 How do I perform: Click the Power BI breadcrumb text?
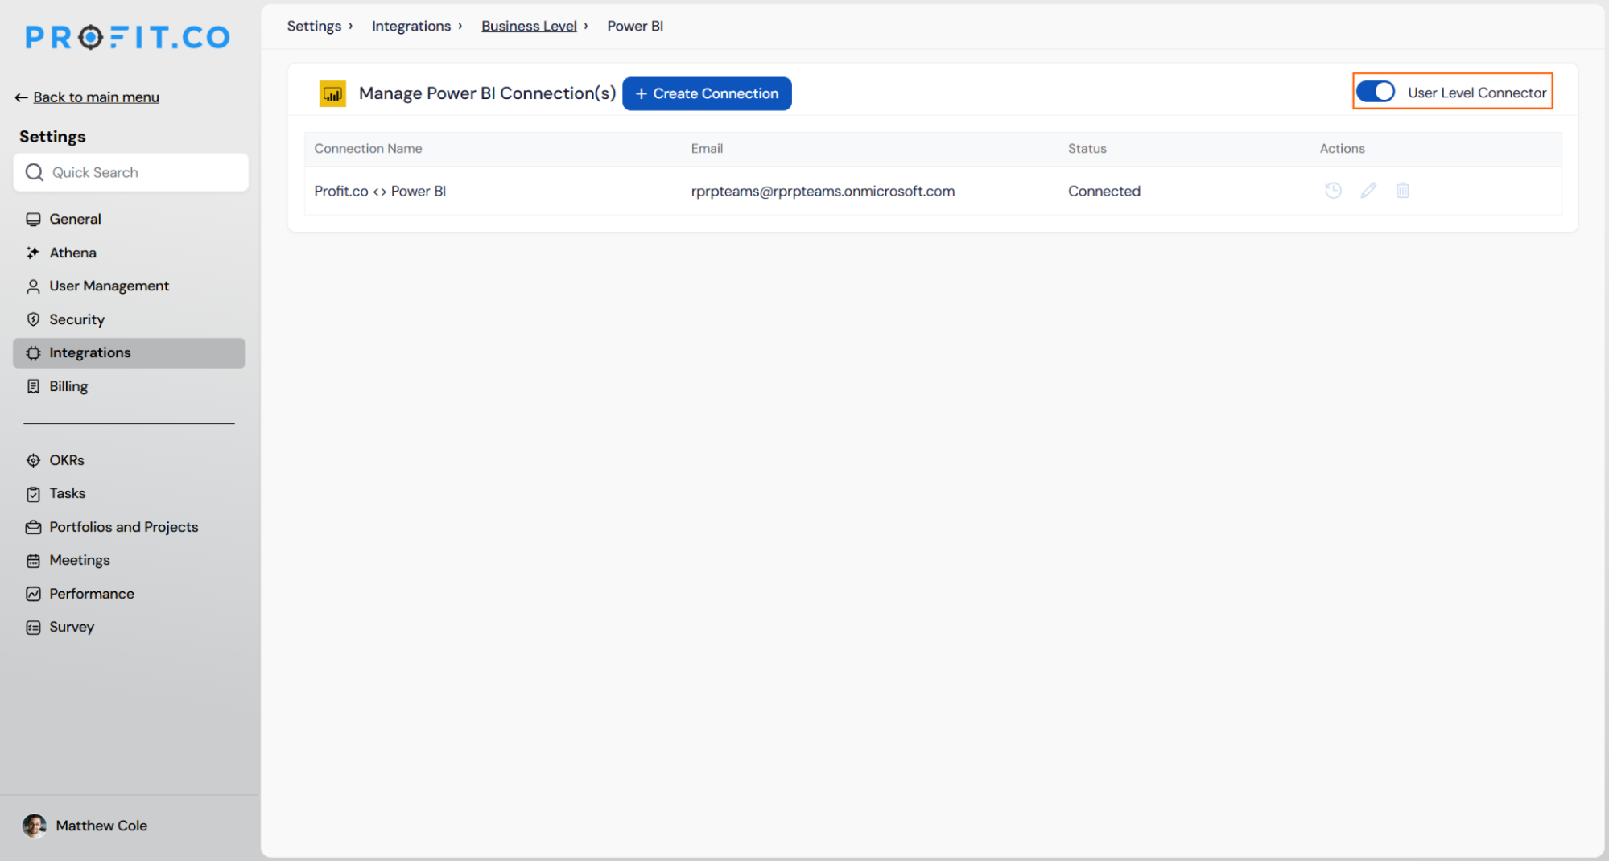pyautogui.click(x=635, y=26)
